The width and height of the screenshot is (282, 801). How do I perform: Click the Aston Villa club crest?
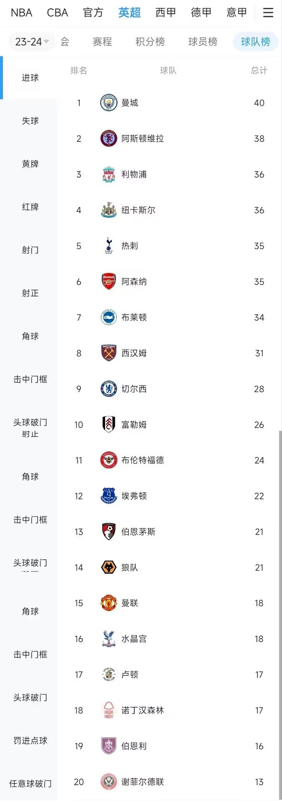tap(109, 139)
